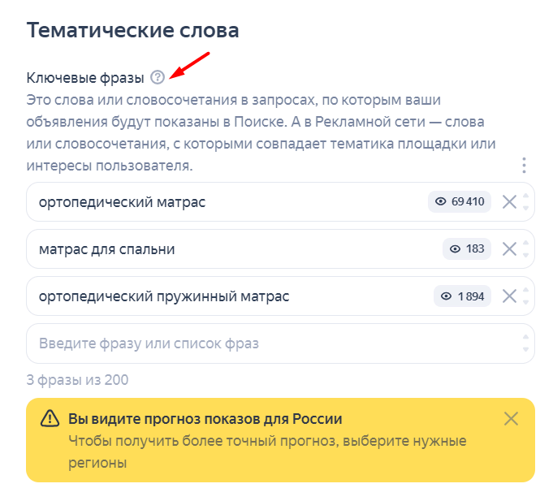Click the Ключевые фразы label
Screen dimensions: 553x488
click(85, 78)
